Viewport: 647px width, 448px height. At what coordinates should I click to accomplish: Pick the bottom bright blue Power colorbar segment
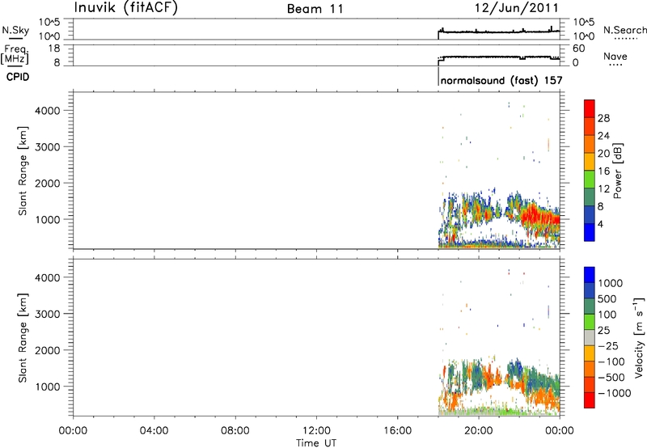click(590, 232)
